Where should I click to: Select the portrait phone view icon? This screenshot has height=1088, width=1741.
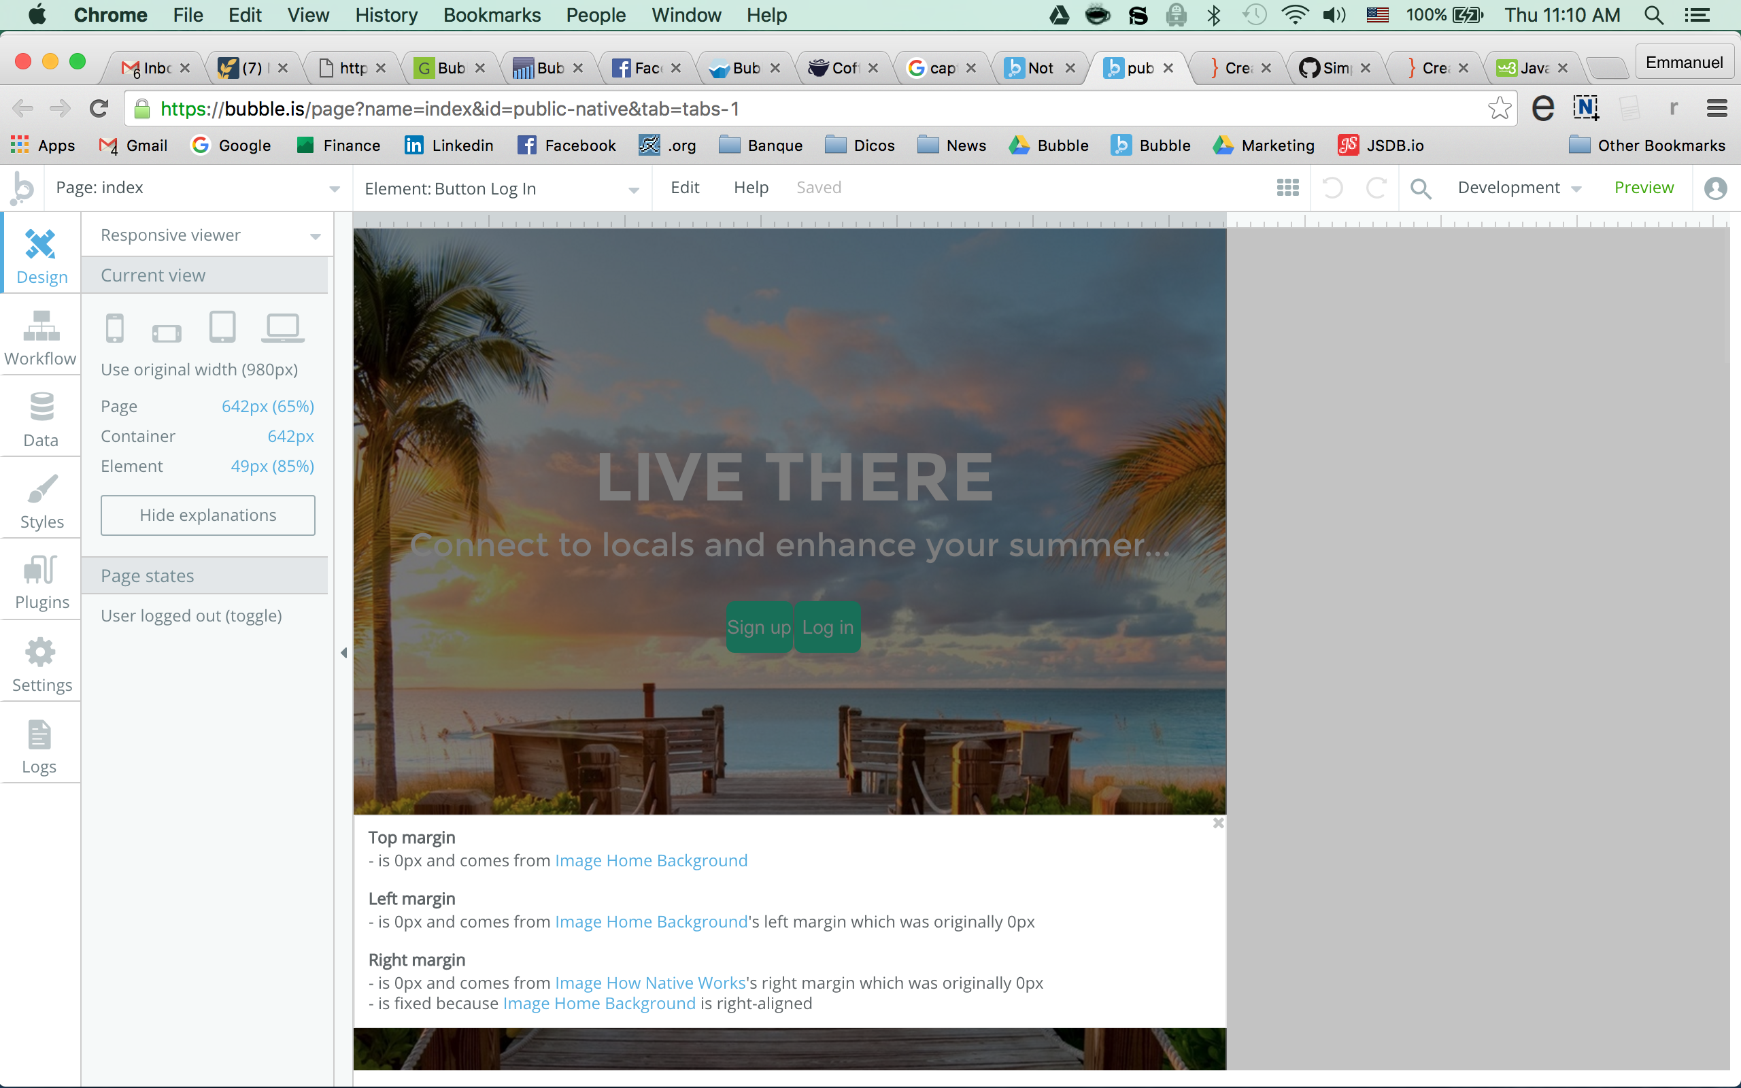pos(114,328)
